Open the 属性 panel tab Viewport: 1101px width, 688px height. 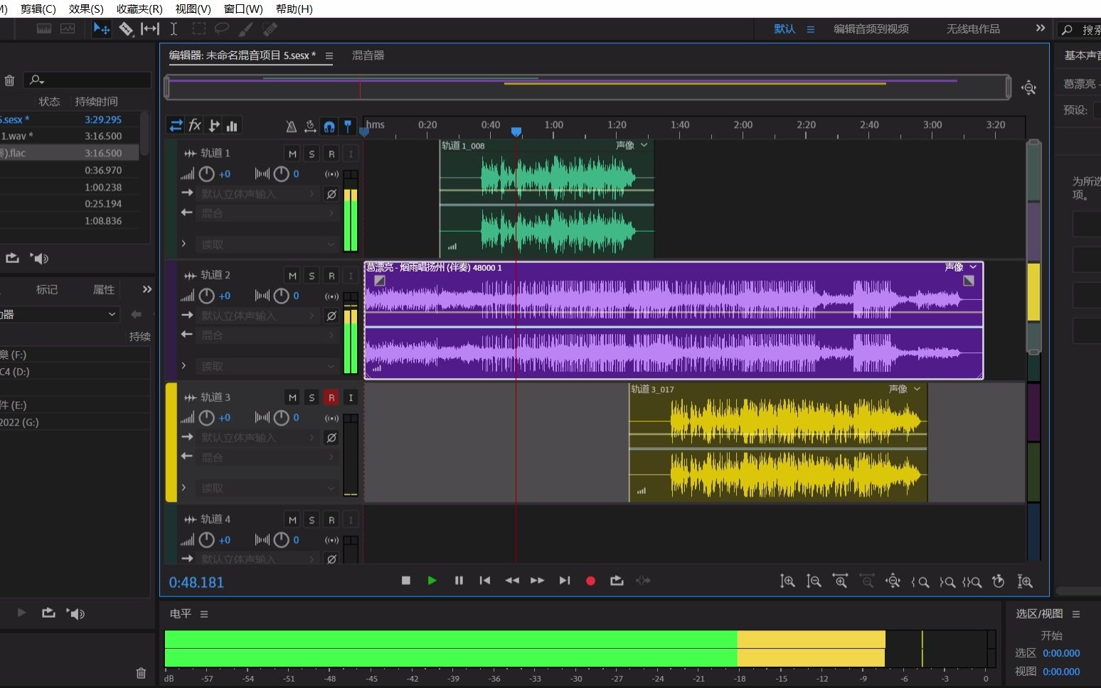click(x=104, y=289)
